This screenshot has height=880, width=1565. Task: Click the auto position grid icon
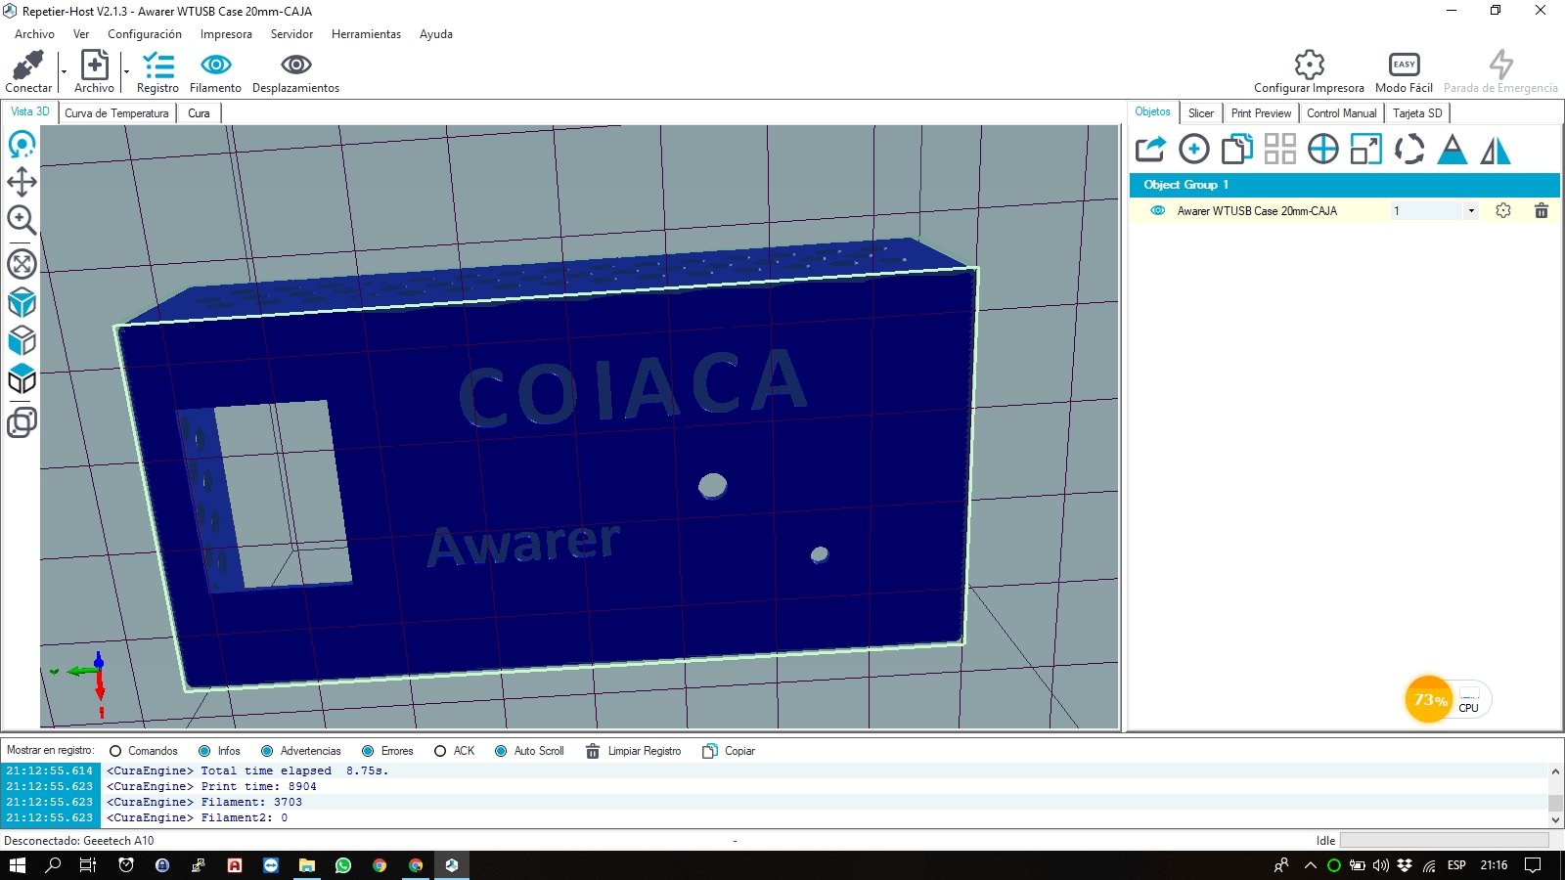pos(1279,150)
